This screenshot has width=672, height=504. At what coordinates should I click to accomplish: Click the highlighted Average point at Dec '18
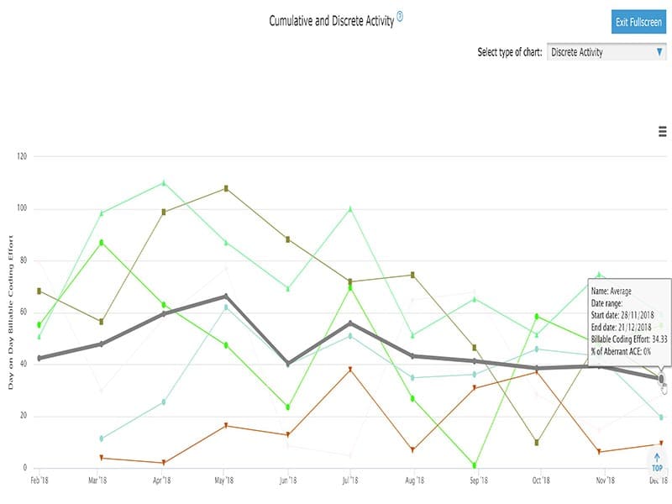coord(661,379)
